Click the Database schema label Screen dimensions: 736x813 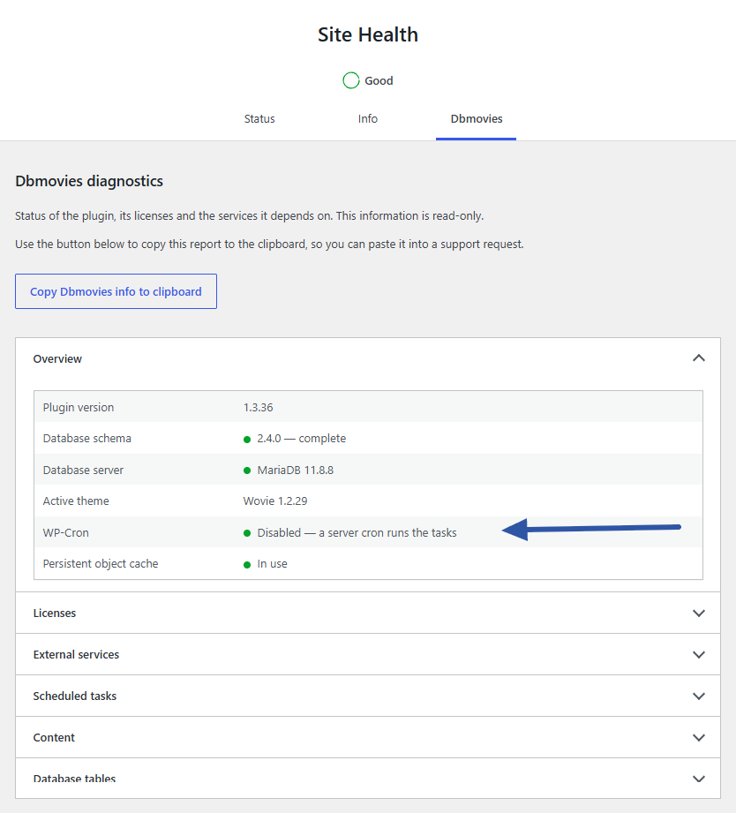coord(87,439)
